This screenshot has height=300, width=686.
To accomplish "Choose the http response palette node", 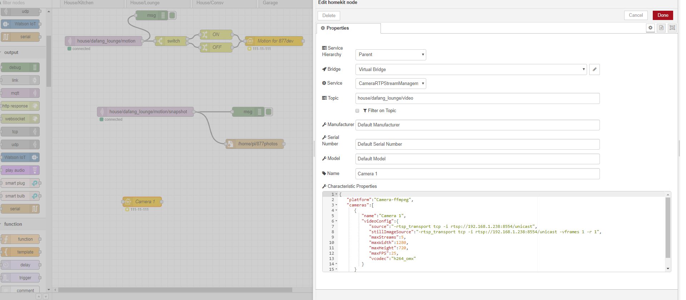I will tap(20, 106).
